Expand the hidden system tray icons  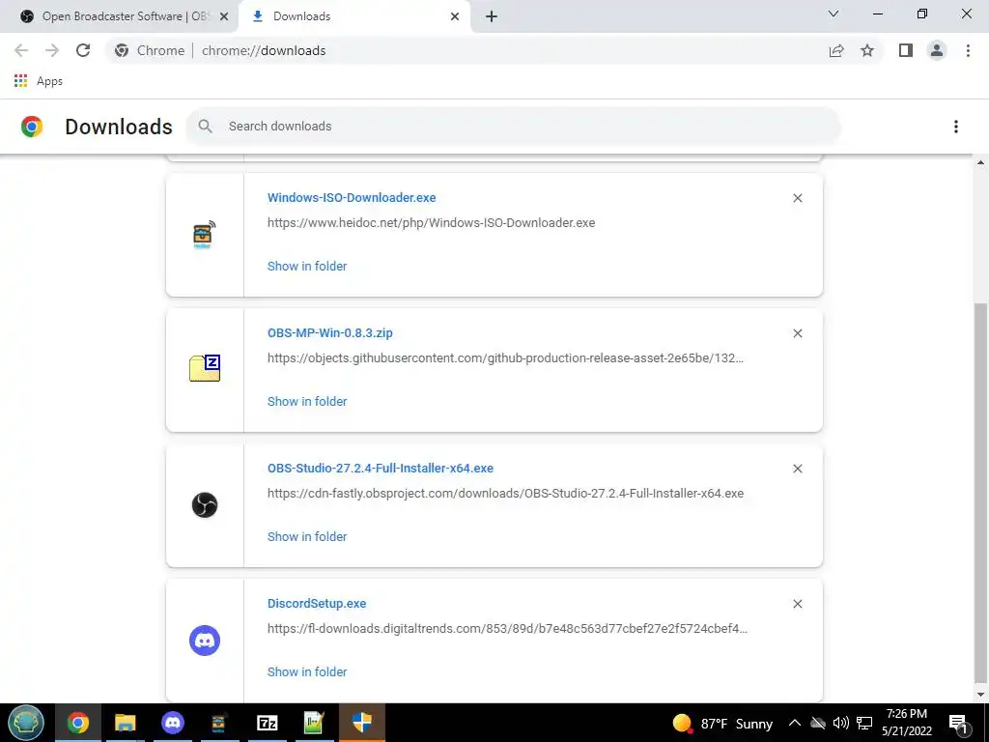coord(795,723)
